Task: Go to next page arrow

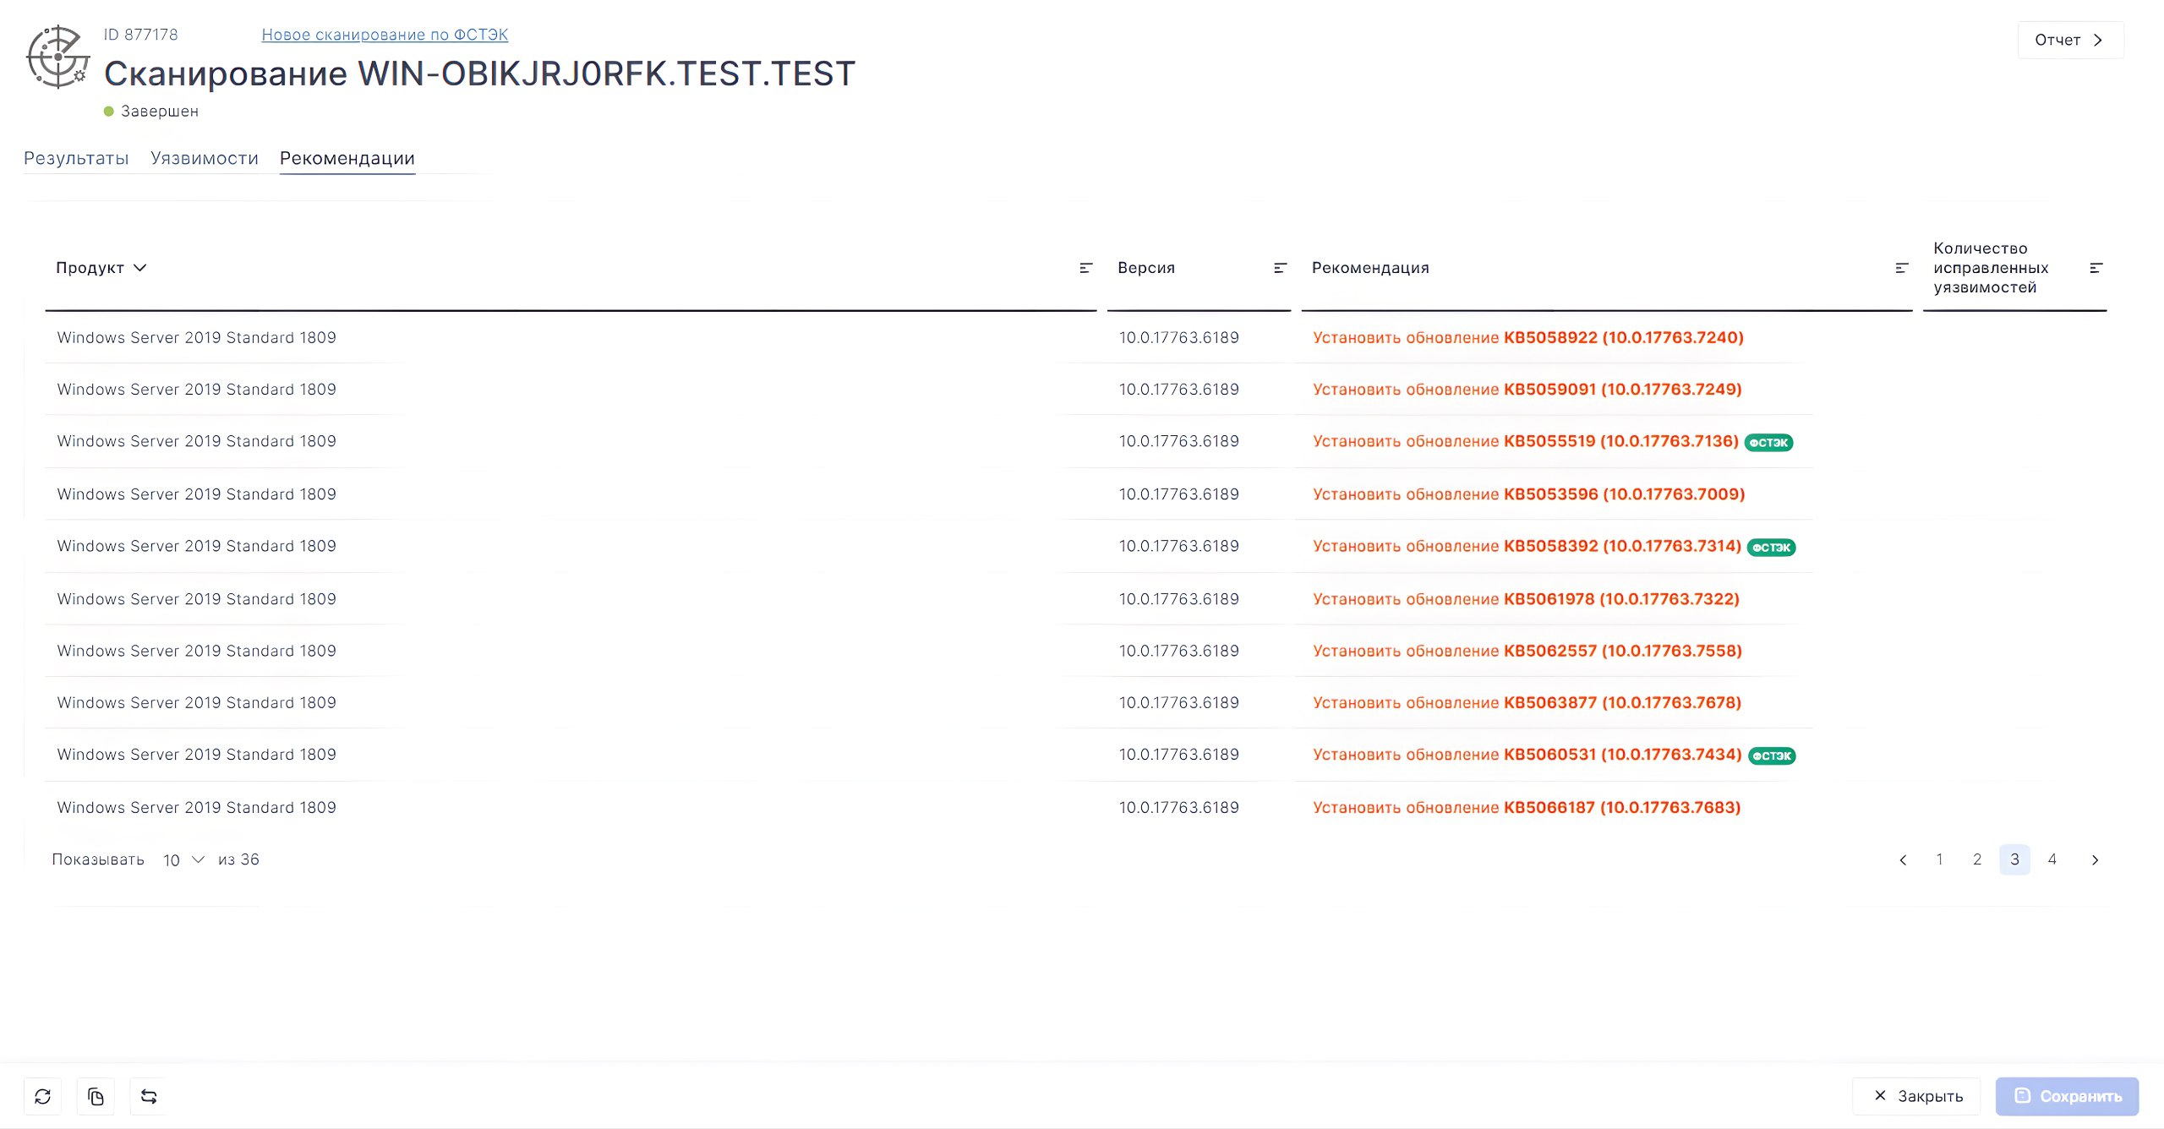Action: tap(2095, 859)
